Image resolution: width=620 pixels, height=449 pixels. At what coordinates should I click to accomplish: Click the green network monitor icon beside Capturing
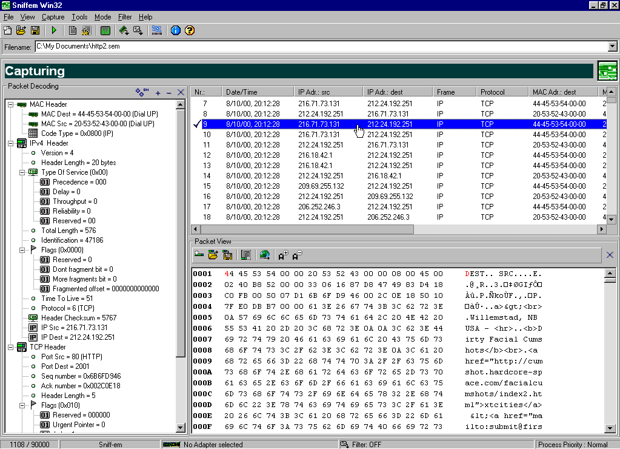(x=607, y=71)
